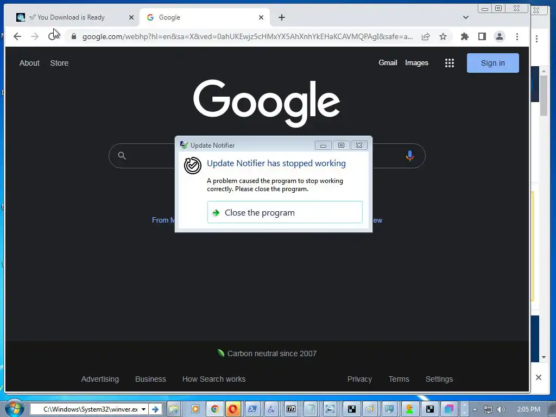Viewport: 556px width, 417px height.
Task: Click the background window's scroll-down arrow
Action: point(544,357)
